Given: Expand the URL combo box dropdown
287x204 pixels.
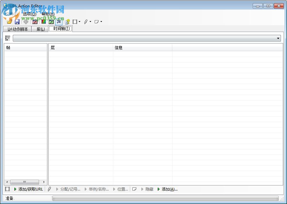Looking at the screenshot, I should tap(278, 38).
